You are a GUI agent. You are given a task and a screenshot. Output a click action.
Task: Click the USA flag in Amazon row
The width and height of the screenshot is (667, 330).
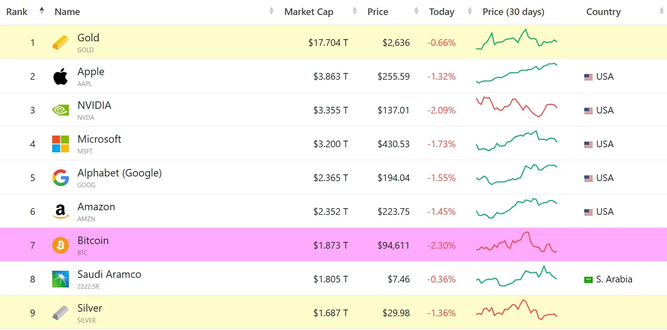click(588, 212)
